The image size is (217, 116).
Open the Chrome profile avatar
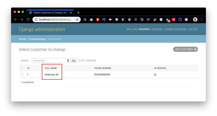coord(195,19)
